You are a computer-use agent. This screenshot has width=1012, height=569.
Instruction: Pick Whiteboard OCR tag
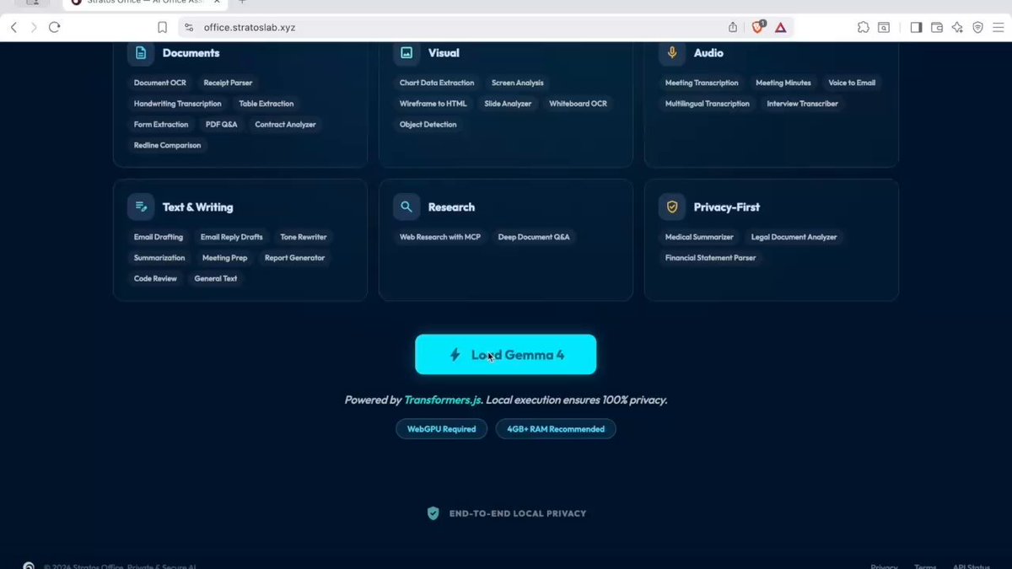(578, 104)
